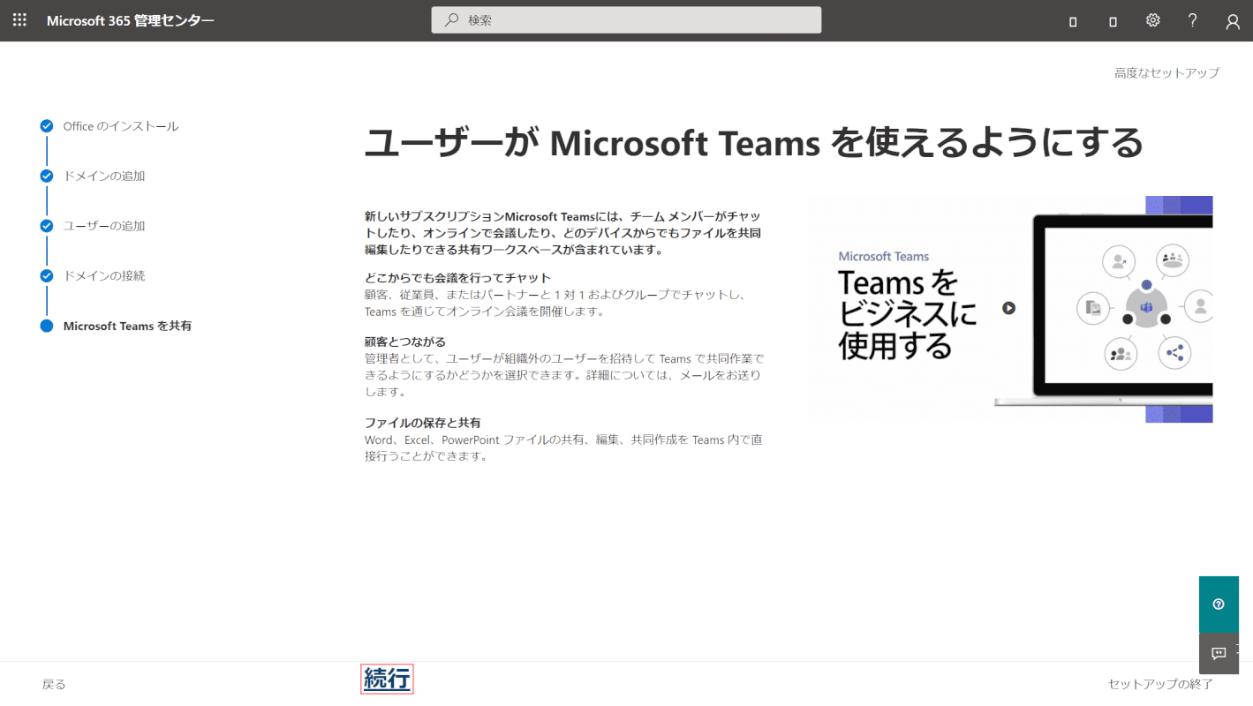This screenshot has height=706, width=1253.
Task: Click the ファイルの保存と共有 subheading
Action: tap(423, 423)
